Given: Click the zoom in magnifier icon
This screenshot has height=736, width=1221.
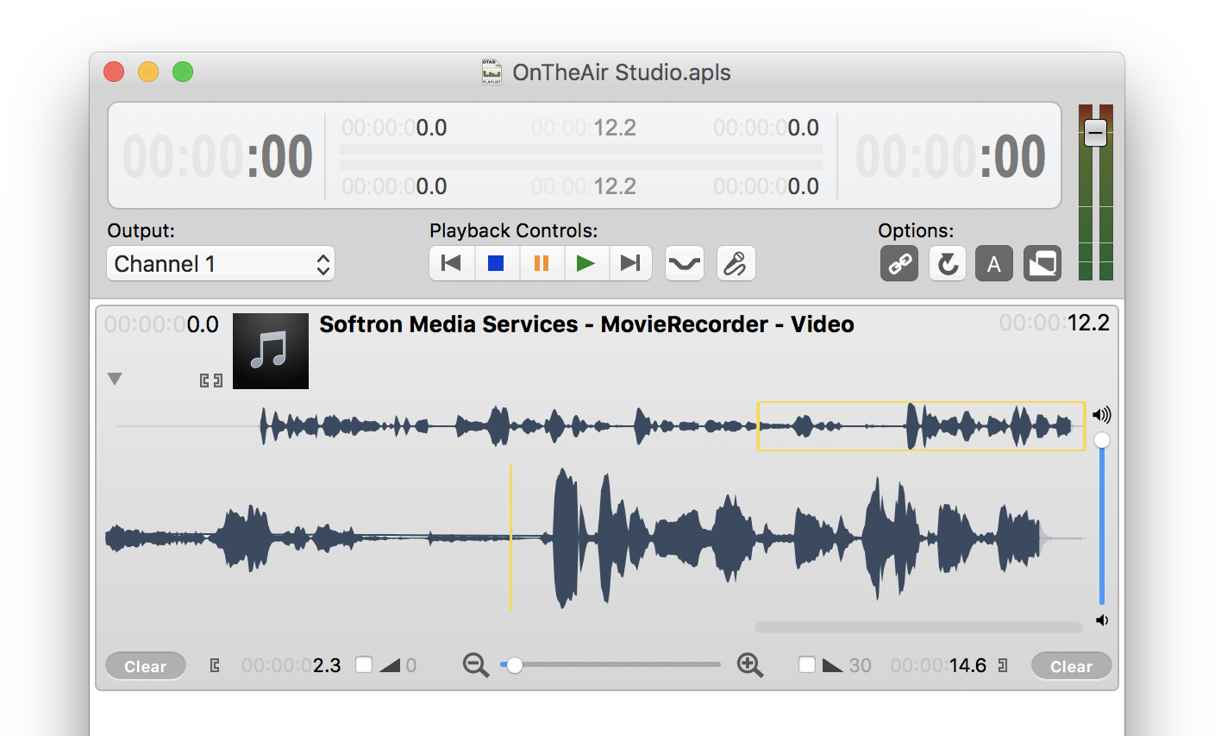Looking at the screenshot, I should (750, 665).
